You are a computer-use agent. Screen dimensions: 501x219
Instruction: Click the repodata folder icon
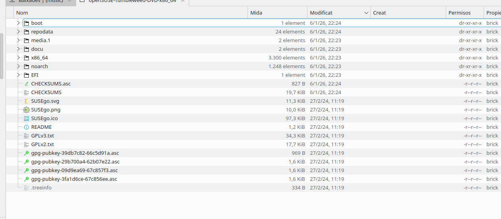26,32
